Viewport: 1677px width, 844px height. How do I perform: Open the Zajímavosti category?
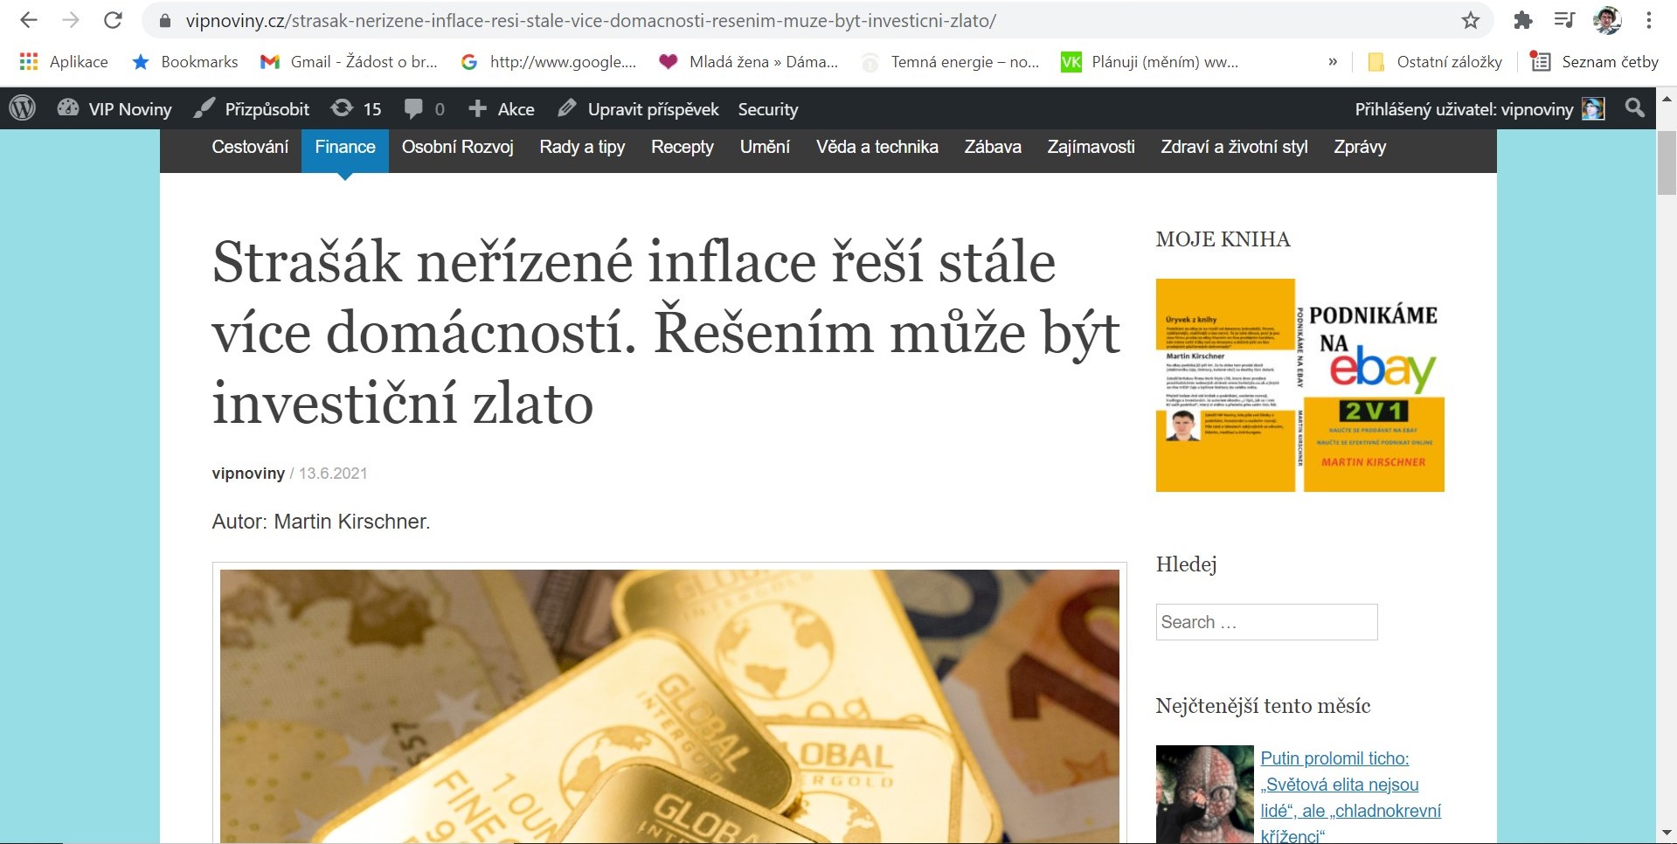(1091, 147)
